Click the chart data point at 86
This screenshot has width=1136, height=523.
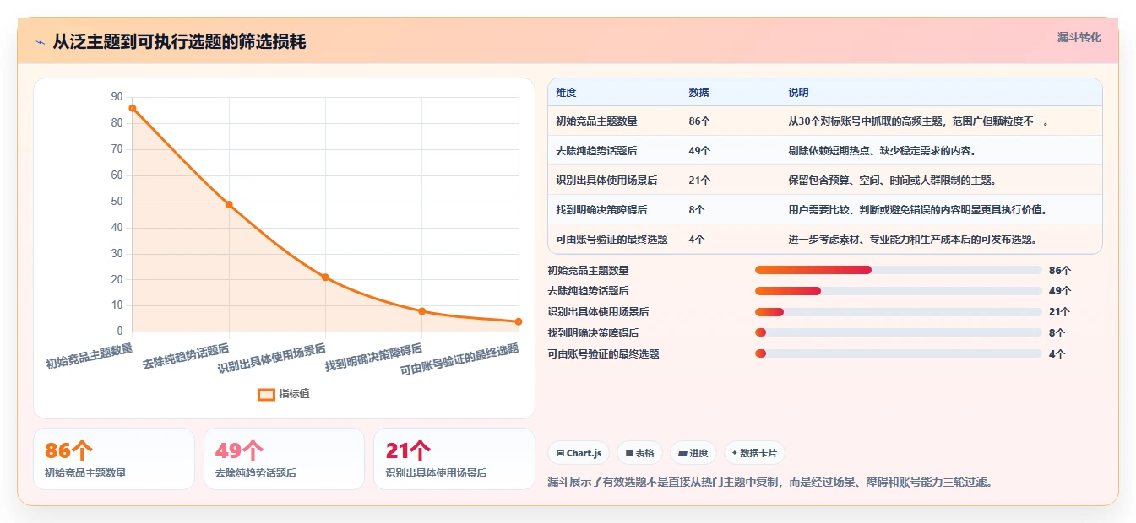tap(133, 108)
